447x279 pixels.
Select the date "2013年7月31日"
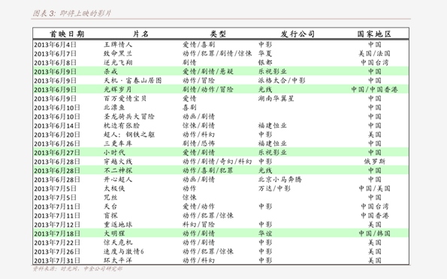point(57,261)
